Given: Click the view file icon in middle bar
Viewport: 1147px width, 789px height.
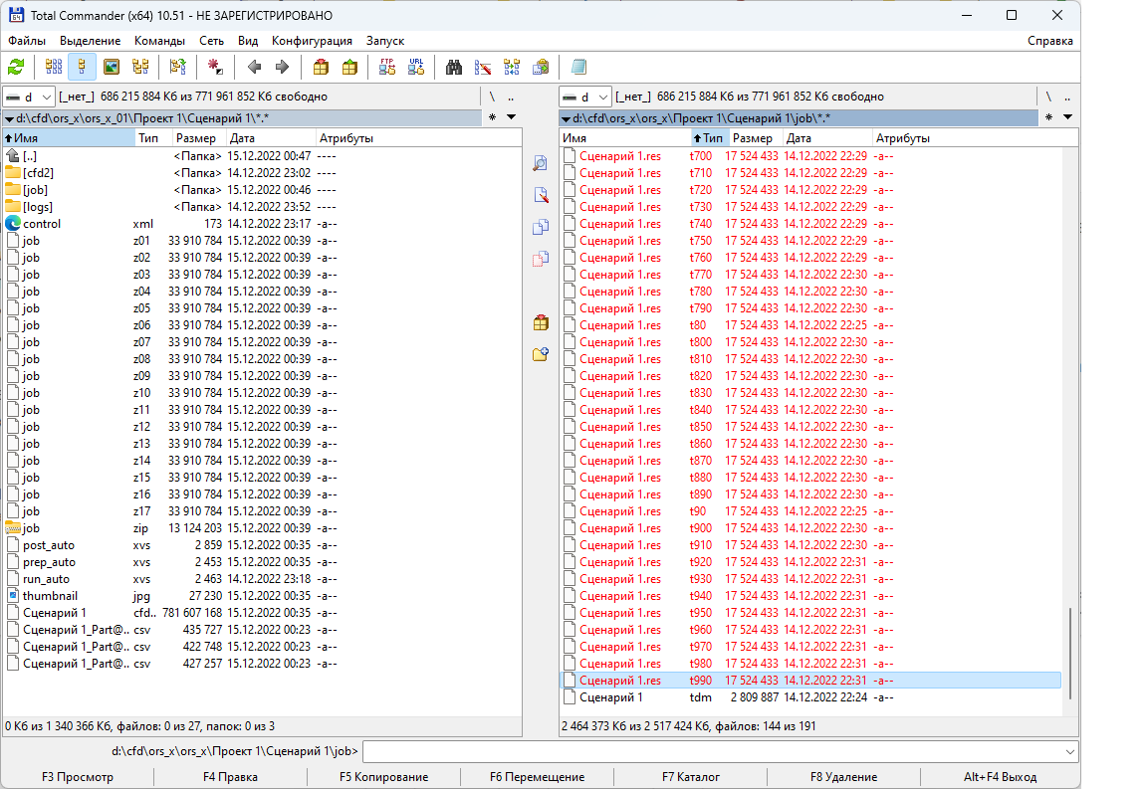Looking at the screenshot, I should tap(541, 163).
